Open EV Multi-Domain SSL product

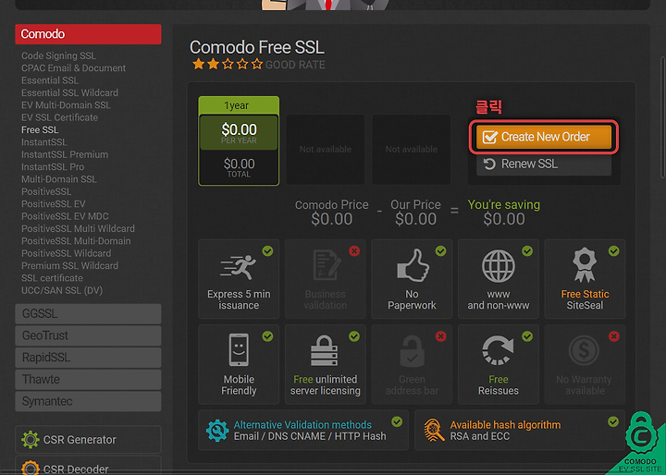click(66, 104)
